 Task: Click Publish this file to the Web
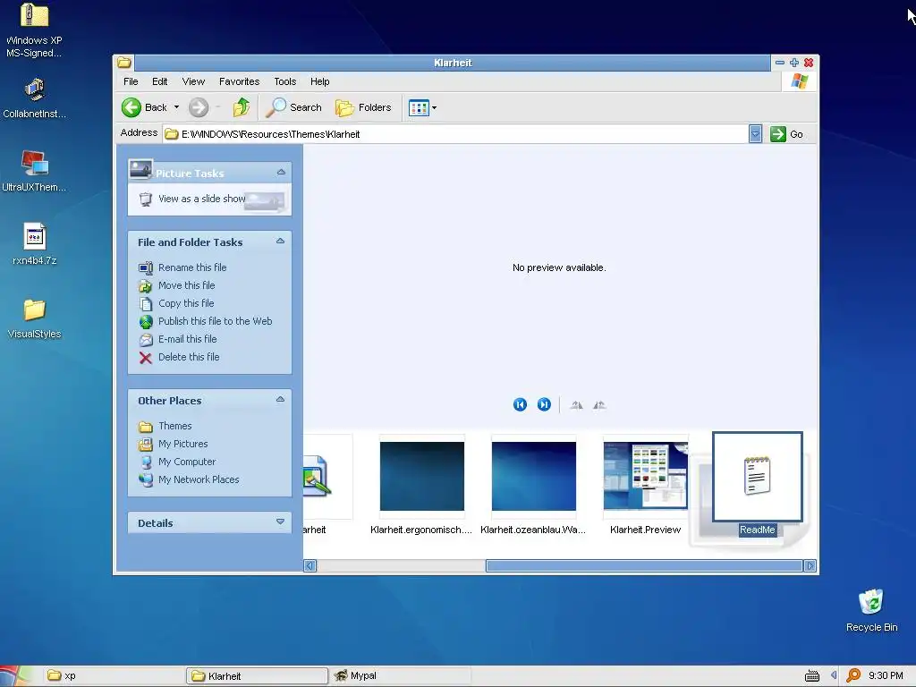point(215,321)
